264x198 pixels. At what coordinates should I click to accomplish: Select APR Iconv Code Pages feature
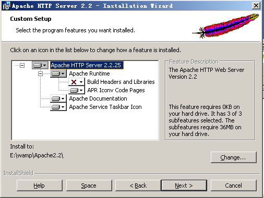[x=116, y=90]
